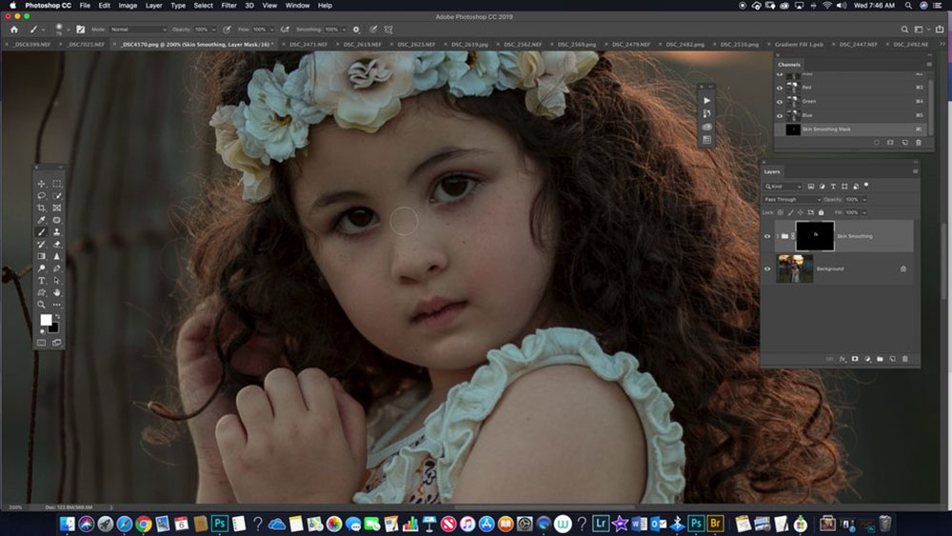Open Smoothing percentage dropdown arrow

click(344, 30)
